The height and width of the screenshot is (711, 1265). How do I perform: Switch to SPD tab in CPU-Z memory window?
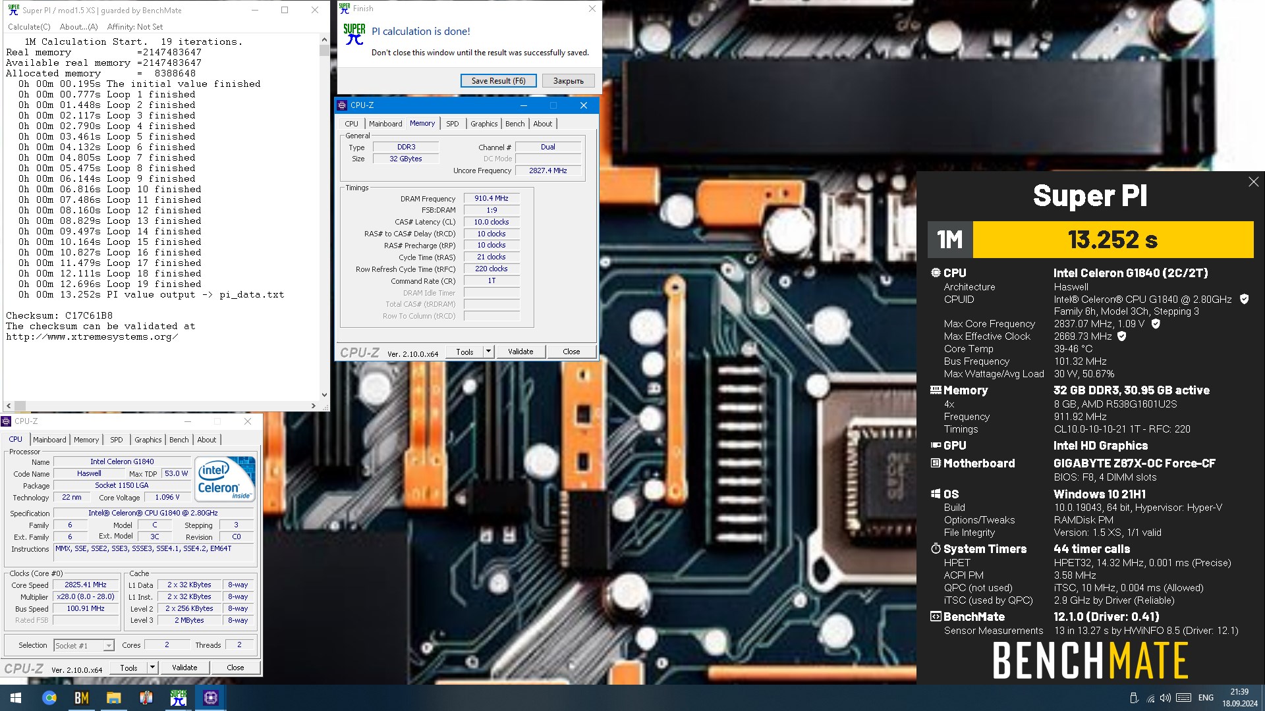(453, 124)
